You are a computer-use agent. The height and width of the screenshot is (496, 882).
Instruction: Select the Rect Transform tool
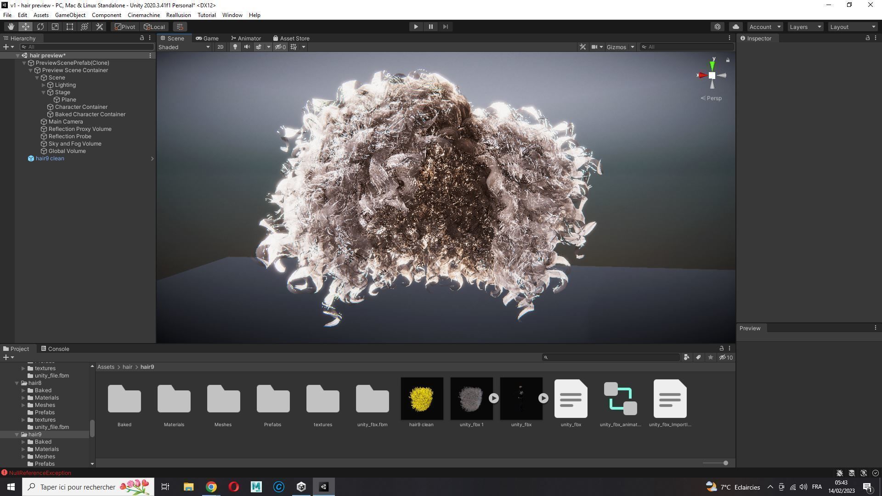point(70,27)
